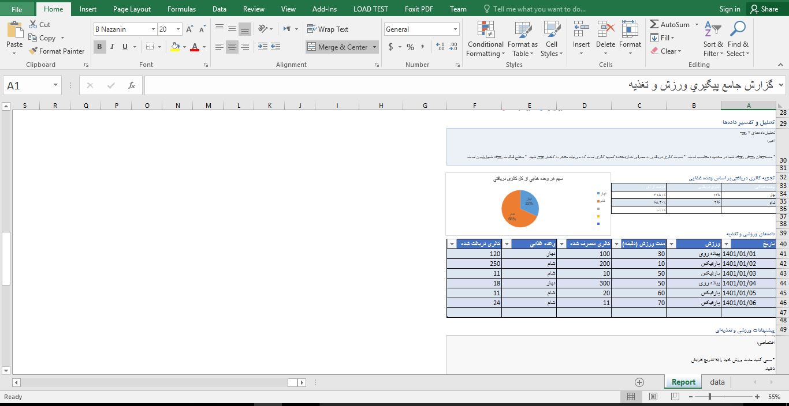Switch to the Page Layout tab
The image size is (789, 406).
click(132, 9)
